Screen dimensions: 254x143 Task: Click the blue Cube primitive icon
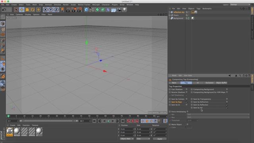tap(87, 10)
